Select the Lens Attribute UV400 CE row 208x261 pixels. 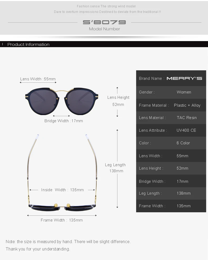(171, 130)
